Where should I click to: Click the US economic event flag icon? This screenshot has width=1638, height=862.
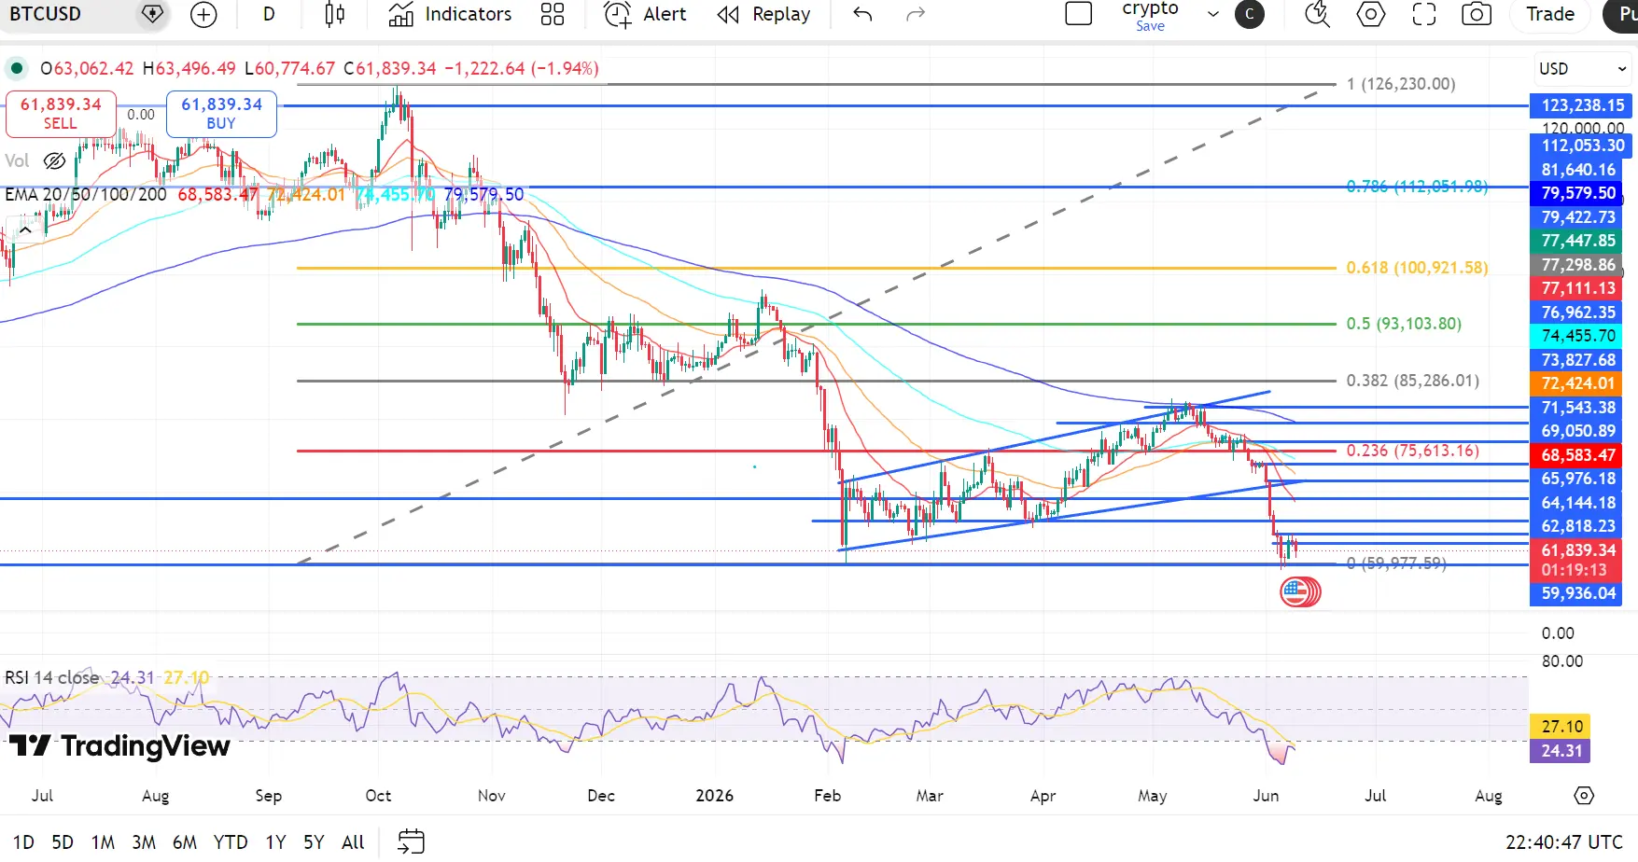[x=1296, y=591]
